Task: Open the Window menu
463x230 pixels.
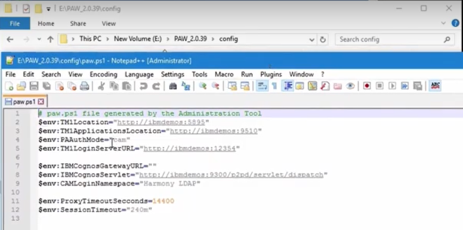Action: (301, 74)
